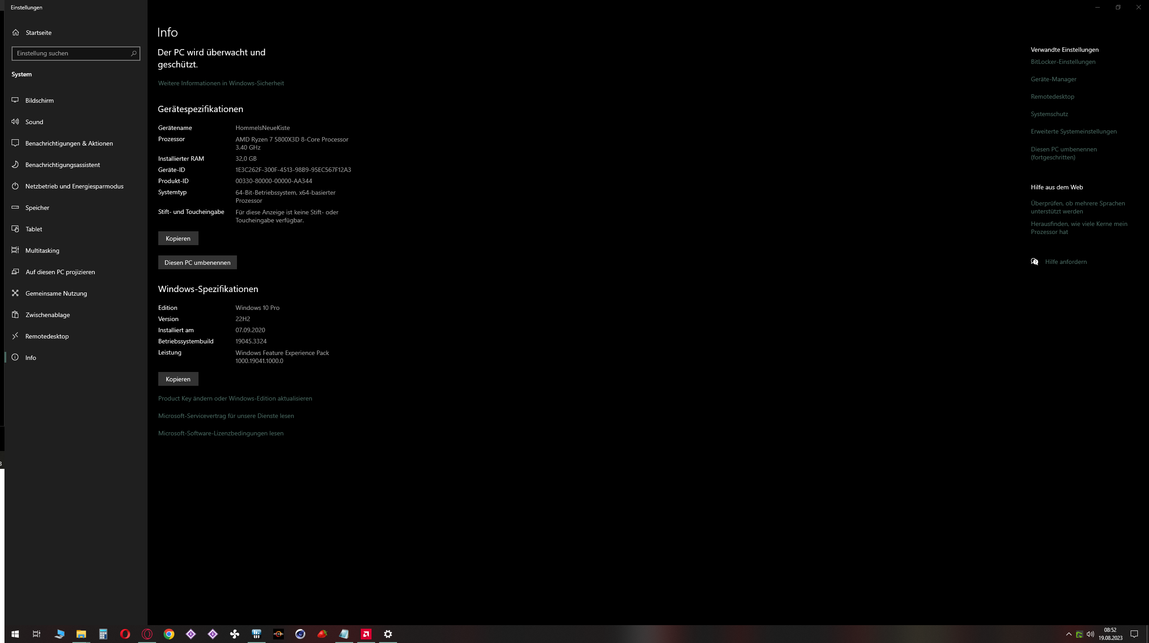The width and height of the screenshot is (1149, 643).
Task: Open Weitere Informationen in Windows-Sicherheit link
Action: [221, 83]
